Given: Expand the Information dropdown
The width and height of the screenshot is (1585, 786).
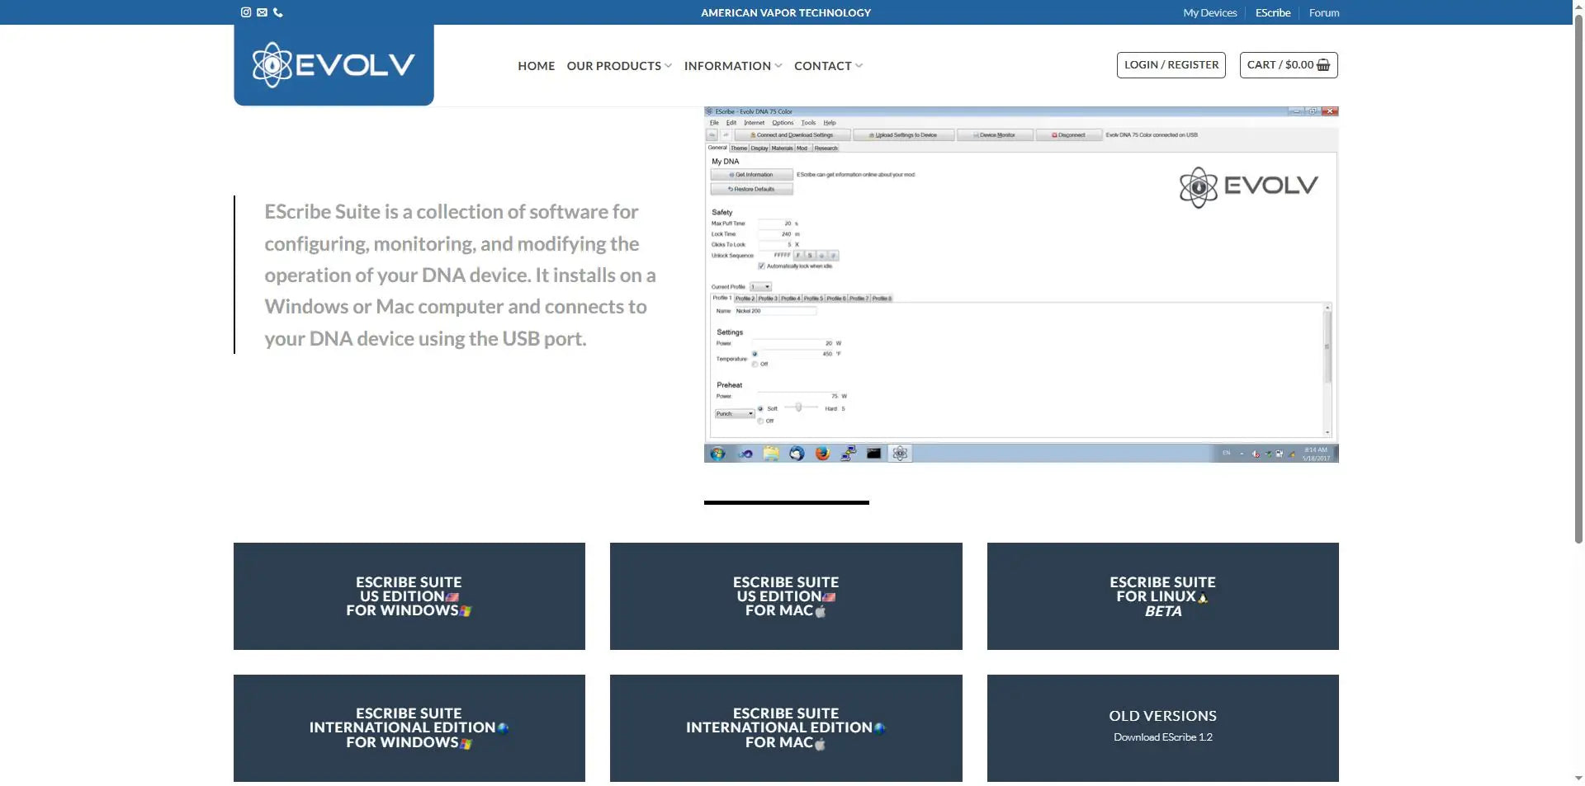Looking at the screenshot, I should click(x=732, y=66).
